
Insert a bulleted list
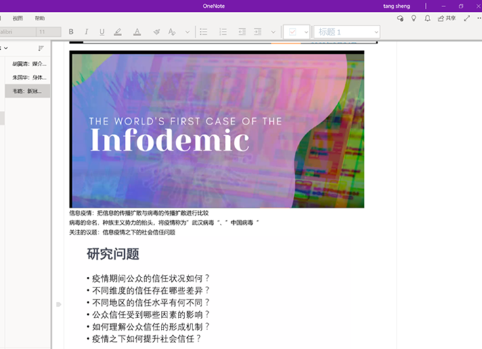[x=204, y=31]
